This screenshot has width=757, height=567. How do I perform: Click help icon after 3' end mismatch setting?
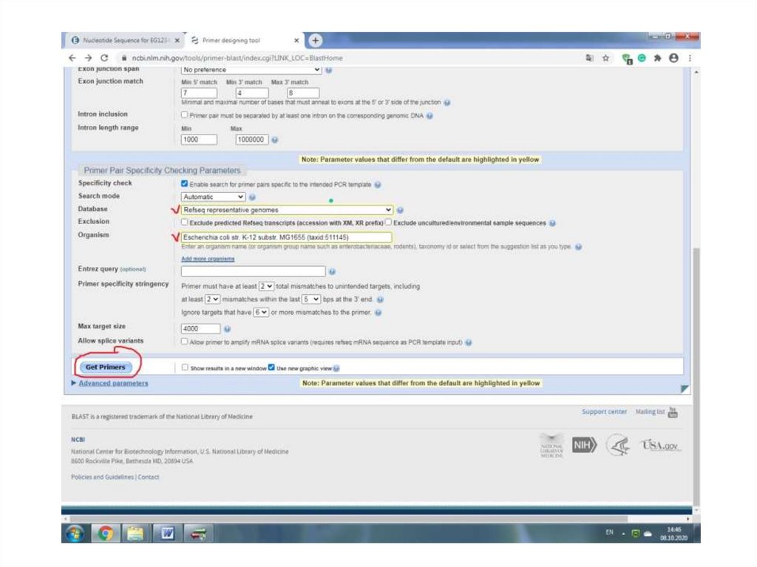coord(380,299)
